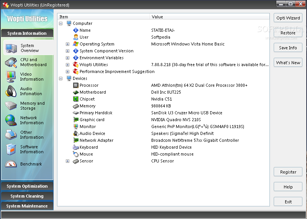This screenshot has height=219, width=307.
Task: Open the System Cleaning section
Action: click(x=27, y=196)
